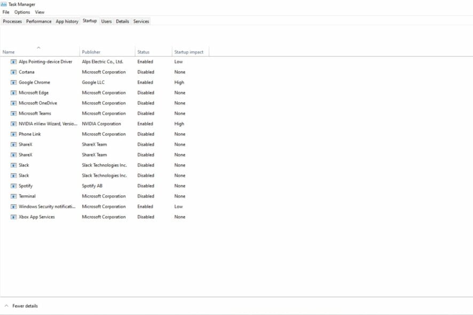Click the High impact value for NVIDIA
The image size is (473, 315).
pos(179,124)
